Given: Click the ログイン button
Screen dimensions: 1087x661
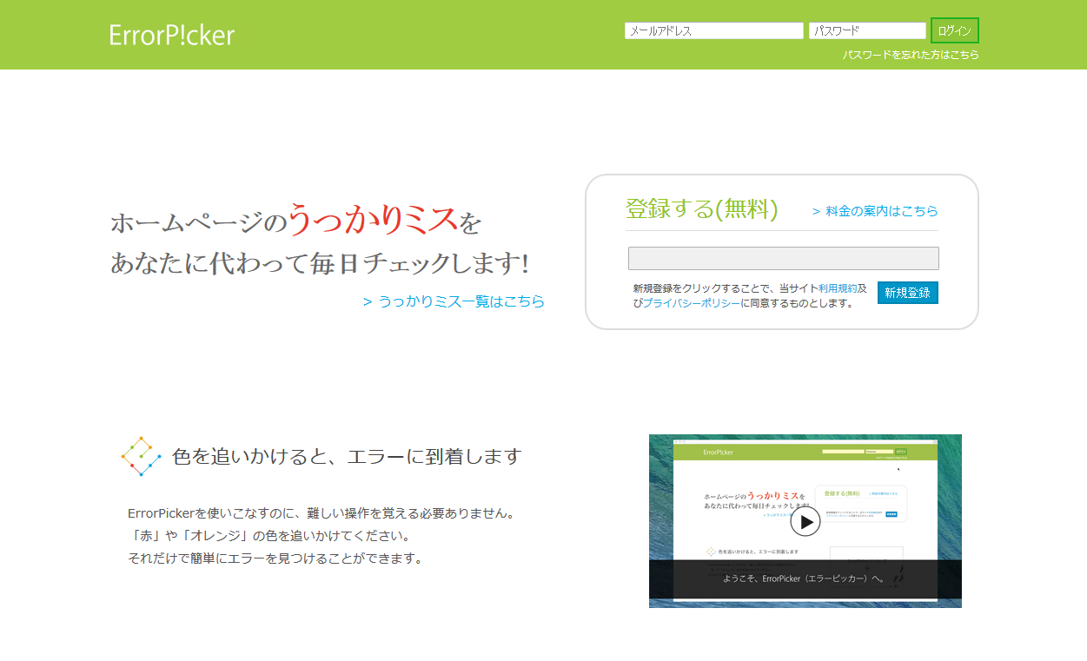Looking at the screenshot, I should [x=955, y=30].
